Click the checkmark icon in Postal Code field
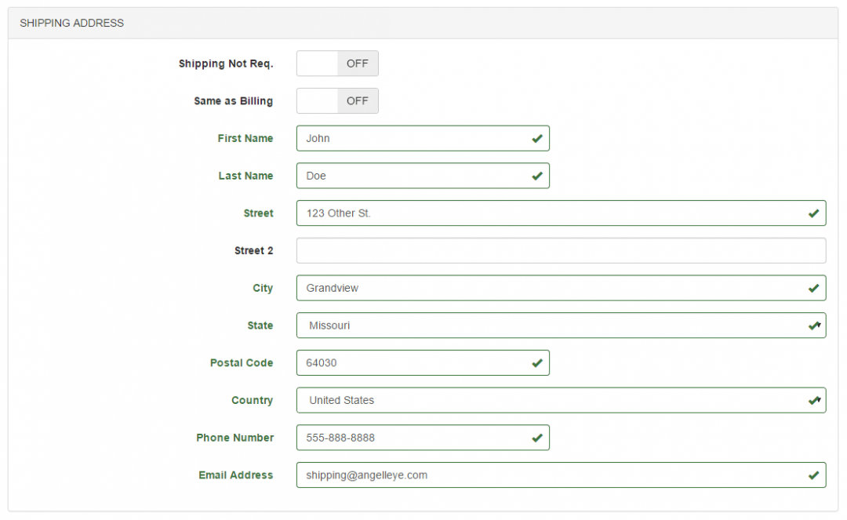 [537, 362]
